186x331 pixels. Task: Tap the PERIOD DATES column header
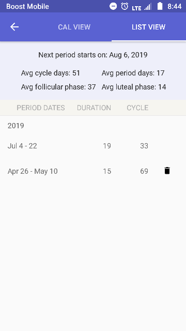click(x=41, y=108)
